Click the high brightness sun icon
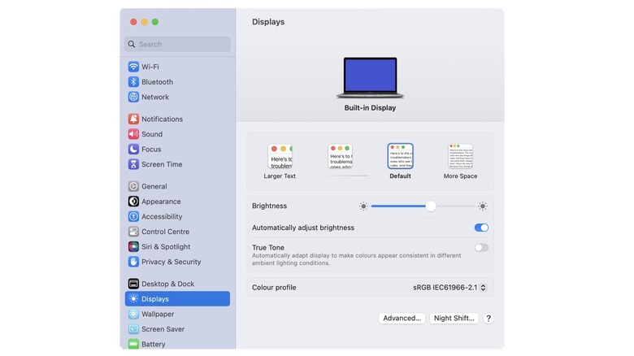634x356 pixels. (482, 206)
